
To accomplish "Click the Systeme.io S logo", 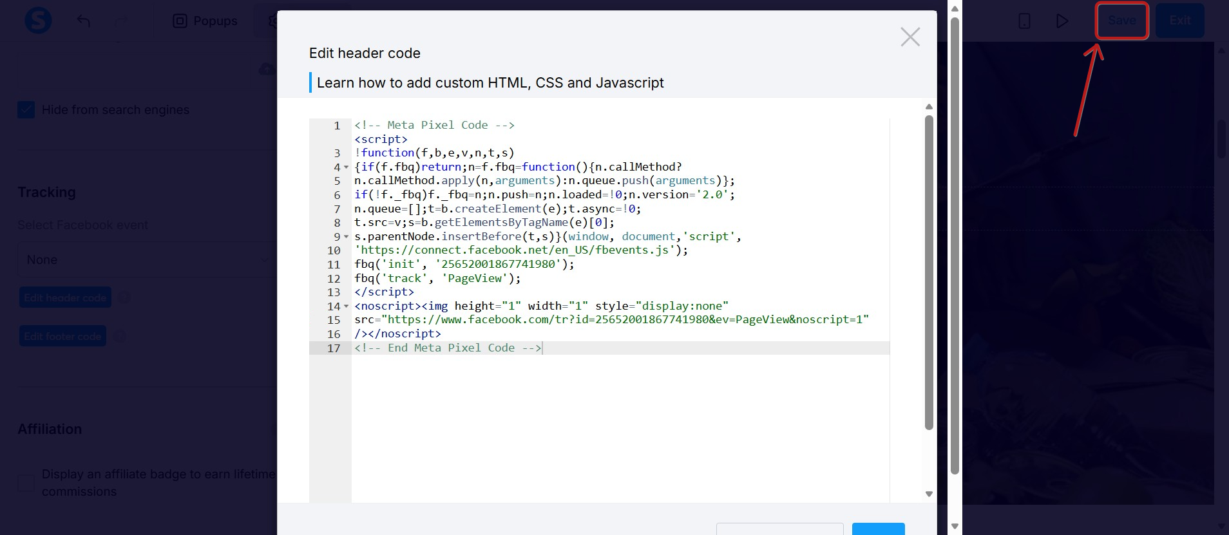I will pos(38,21).
